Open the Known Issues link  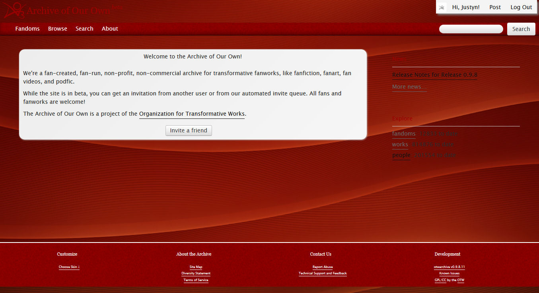[449, 274]
